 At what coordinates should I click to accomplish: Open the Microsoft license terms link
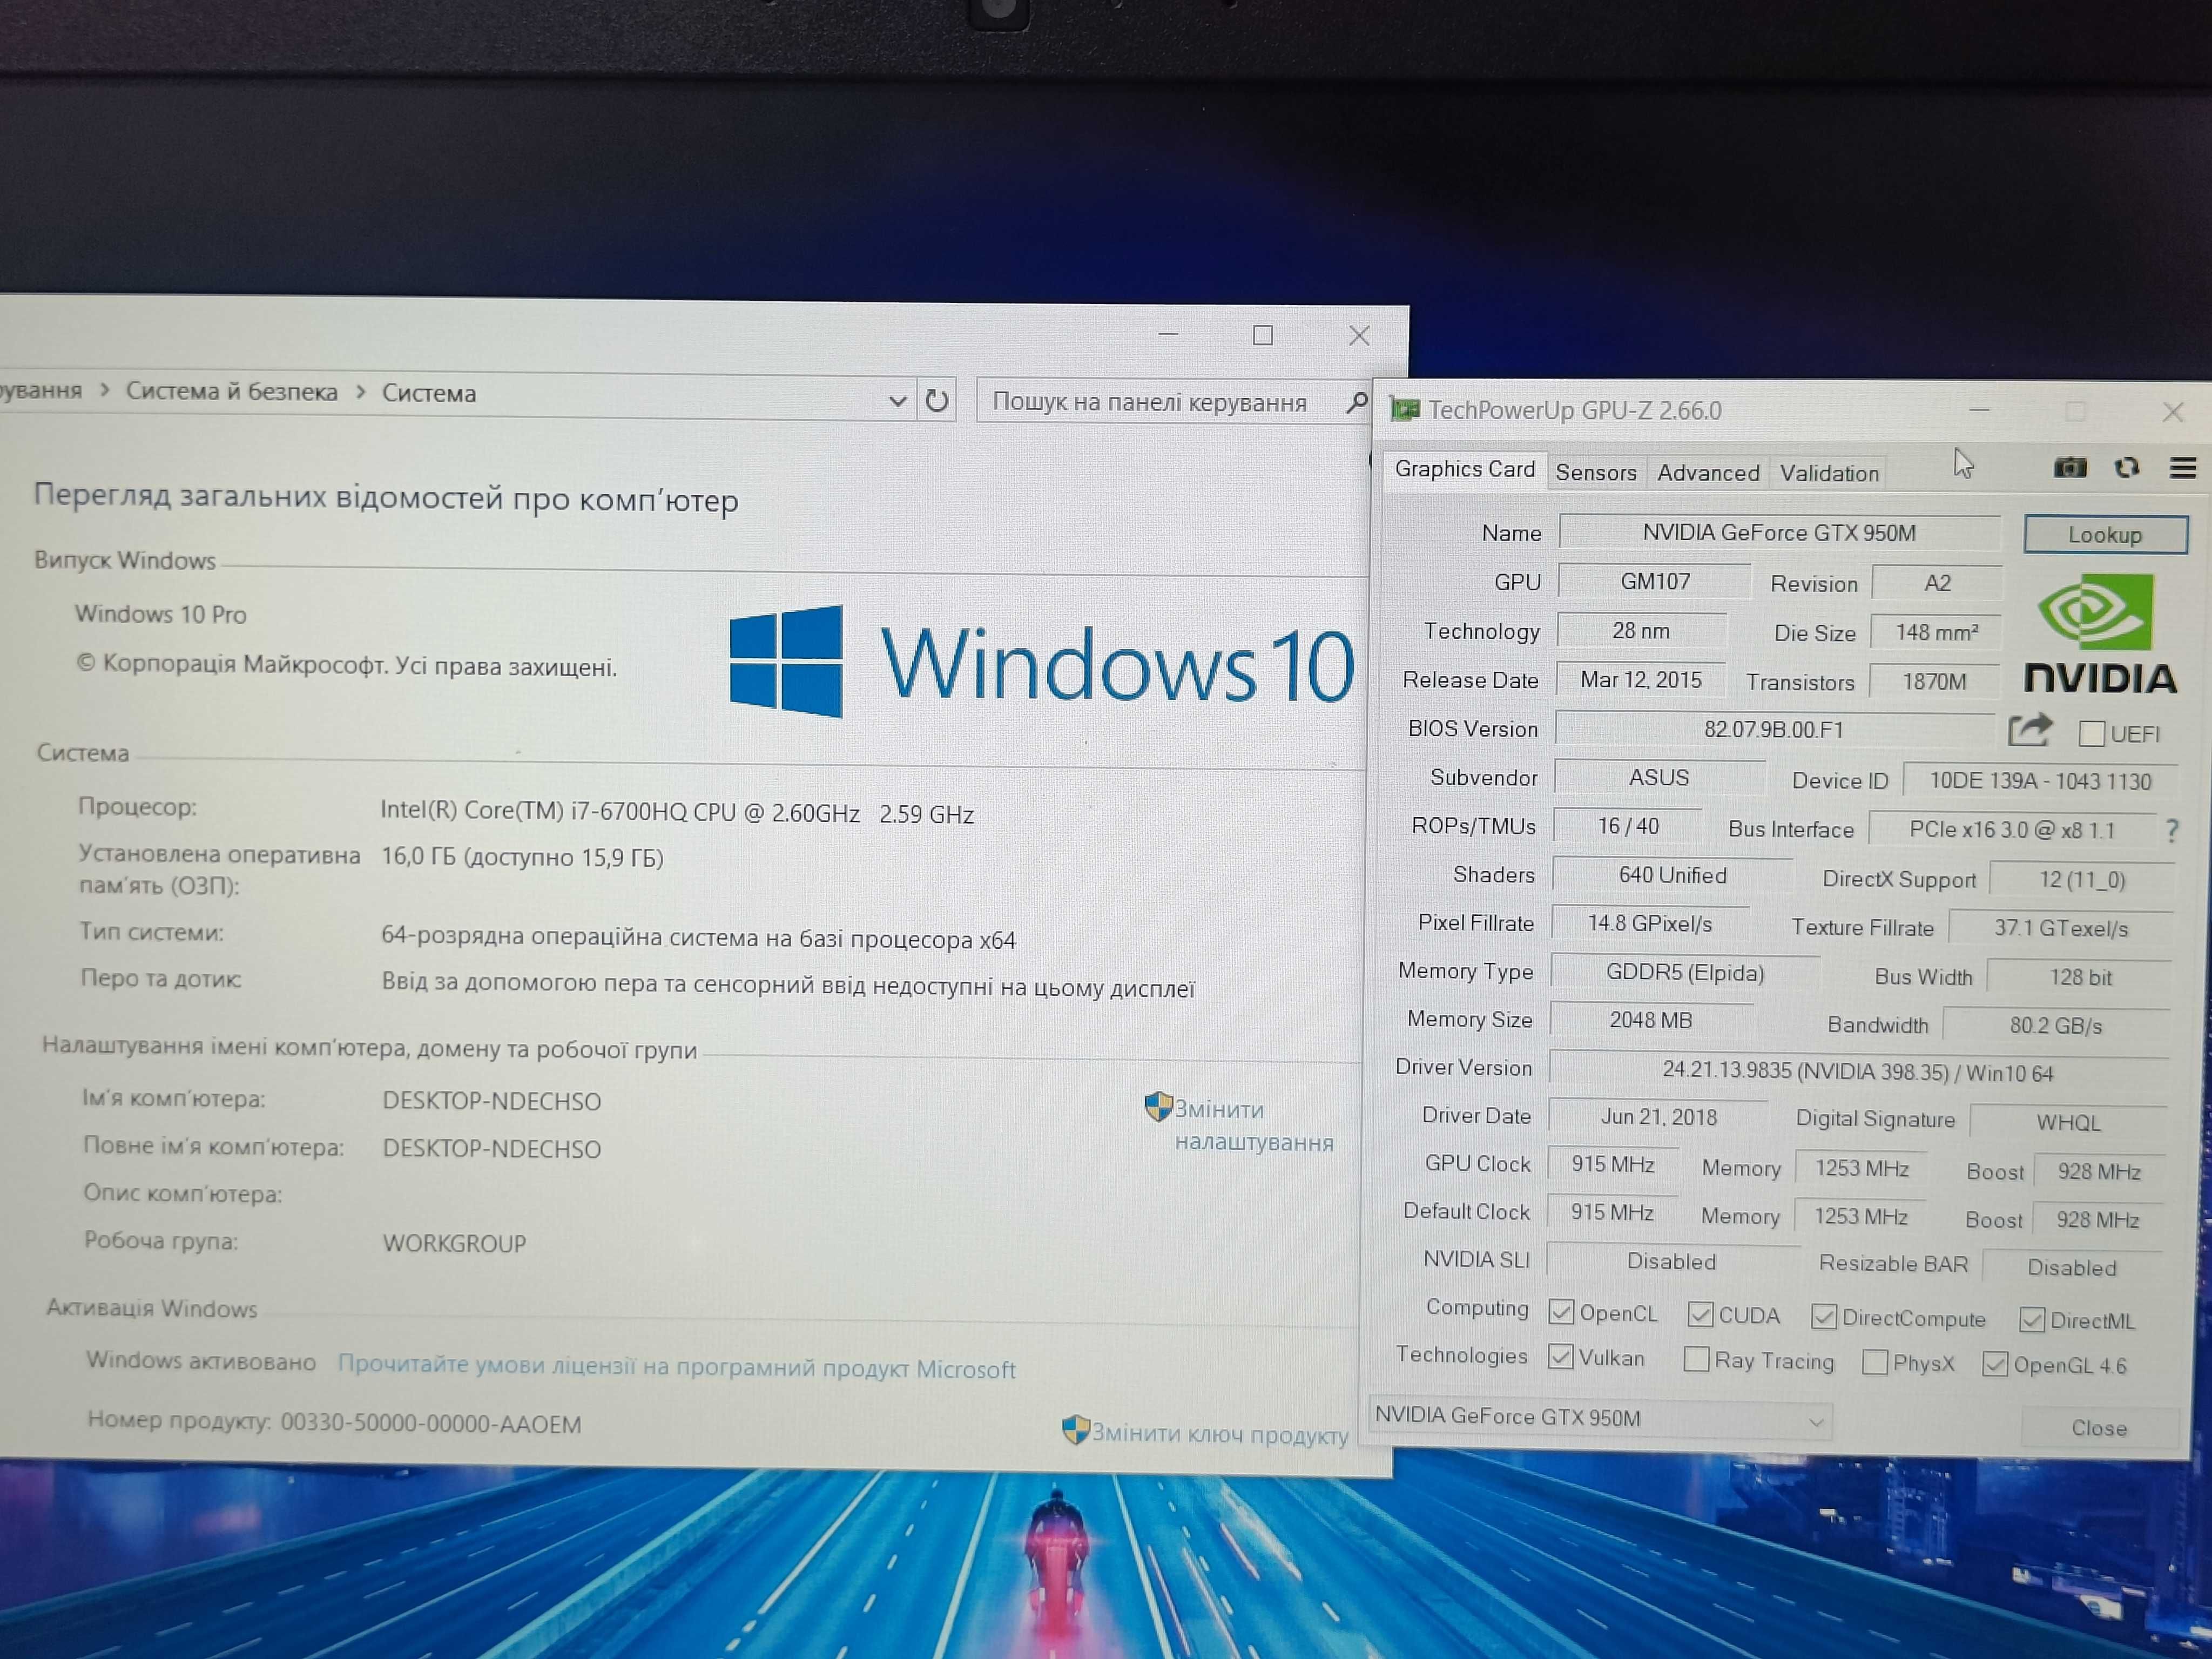coord(676,1367)
